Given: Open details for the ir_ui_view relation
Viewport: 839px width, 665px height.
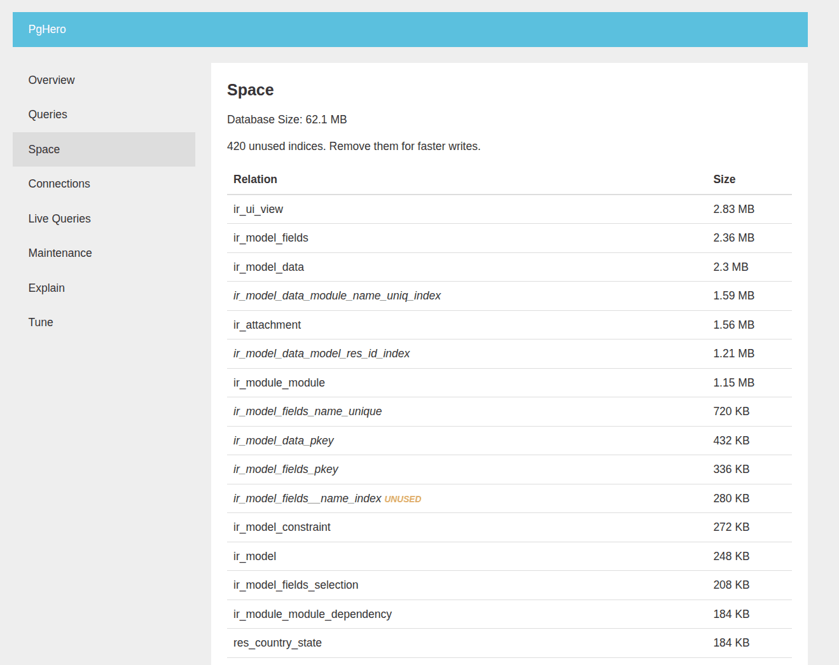Looking at the screenshot, I should pyautogui.click(x=258, y=209).
